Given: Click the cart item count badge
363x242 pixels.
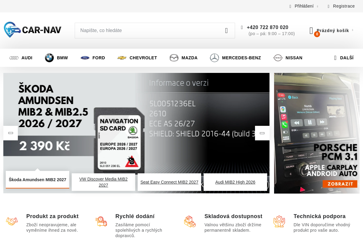Looking at the screenshot, I should click(x=317, y=34).
